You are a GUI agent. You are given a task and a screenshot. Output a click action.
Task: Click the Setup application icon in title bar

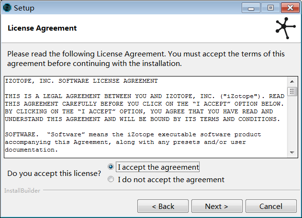click(7, 8)
